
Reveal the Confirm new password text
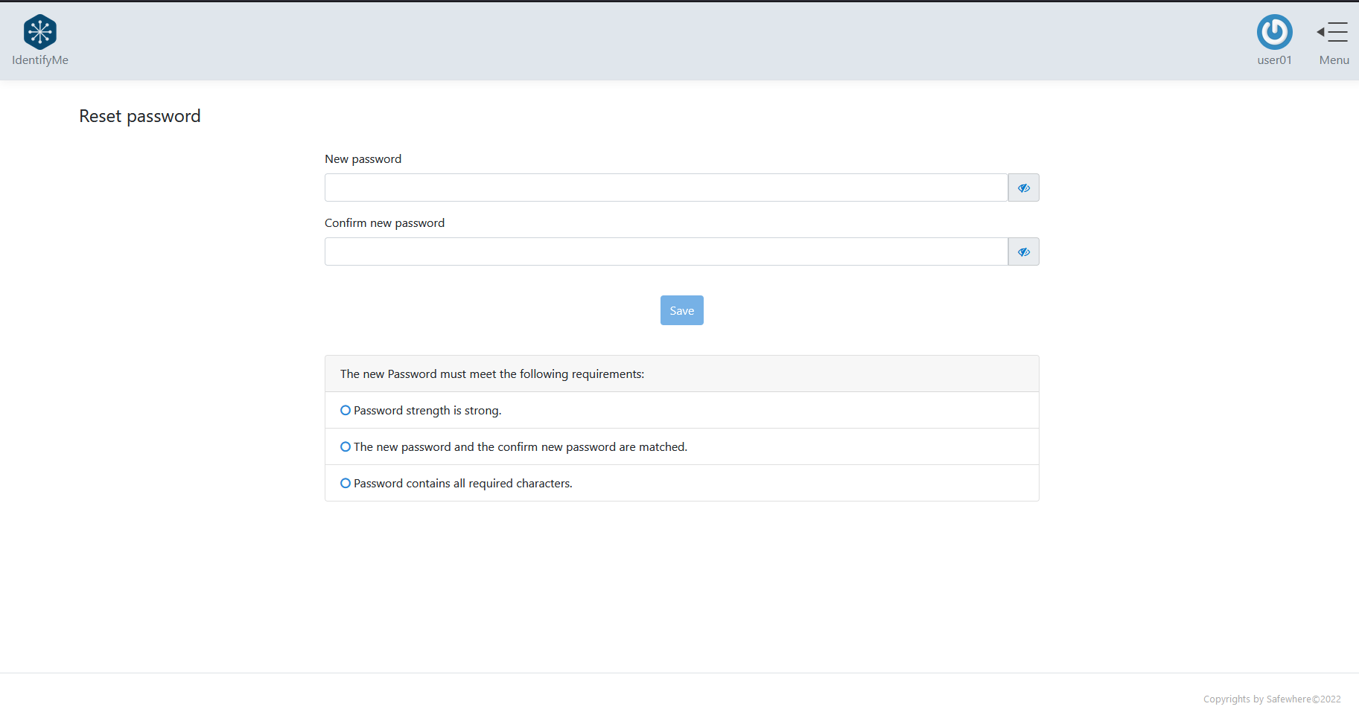click(x=1023, y=252)
